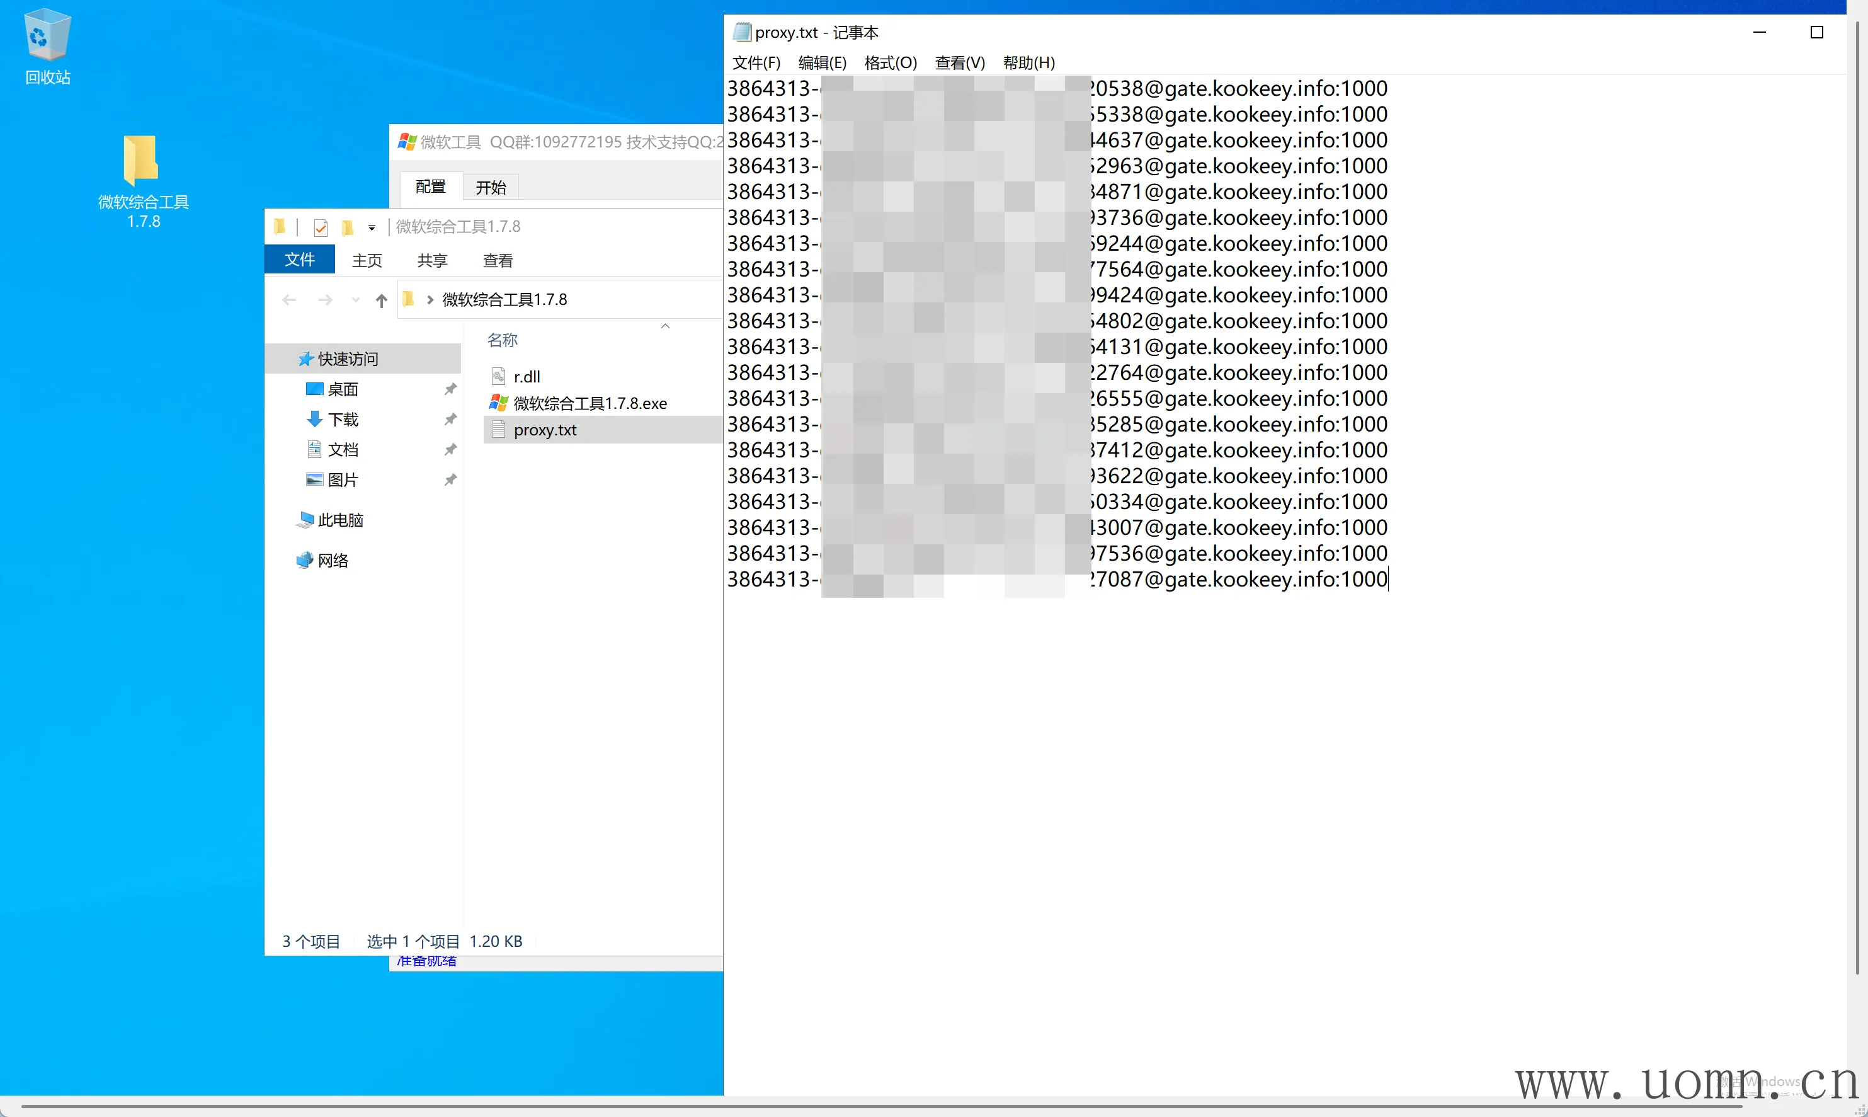The image size is (1868, 1117).
Task: Click the Up arrow navigation button
Action: [382, 301]
